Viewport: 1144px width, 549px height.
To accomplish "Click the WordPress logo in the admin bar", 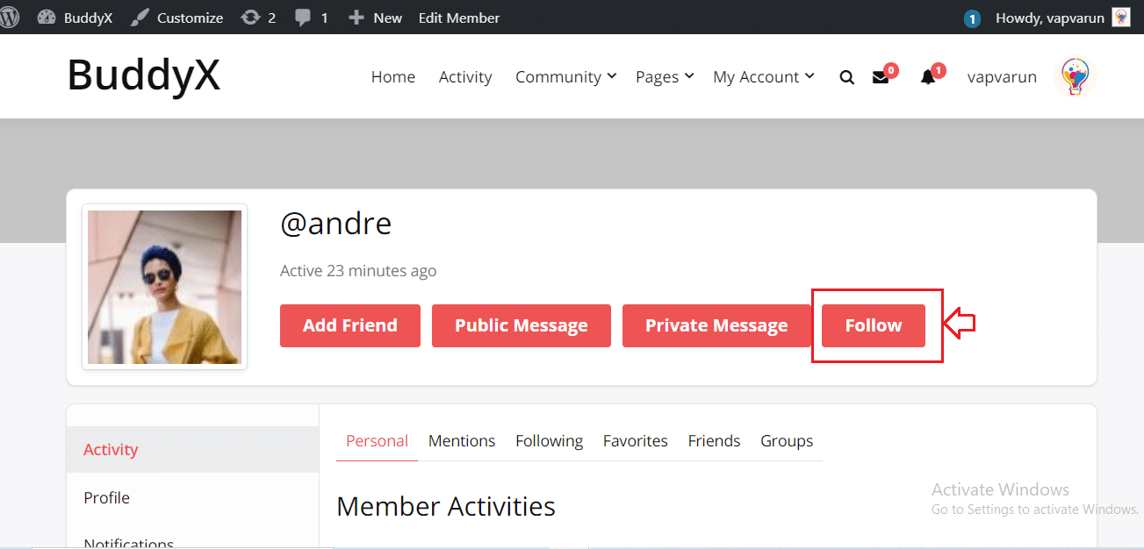I will (x=10, y=17).
